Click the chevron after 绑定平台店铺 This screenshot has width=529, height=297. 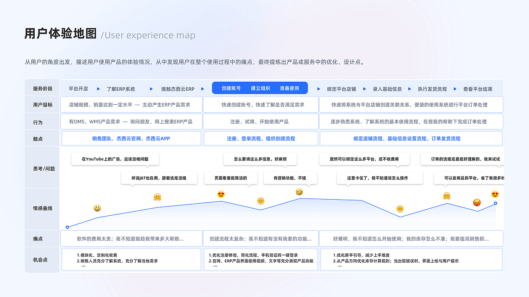pos(364,88)
